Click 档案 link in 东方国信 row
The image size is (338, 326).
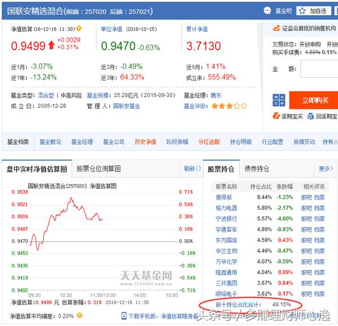pyautogui.click(x=319, y=240)
